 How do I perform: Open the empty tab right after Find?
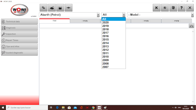(85, 21)
